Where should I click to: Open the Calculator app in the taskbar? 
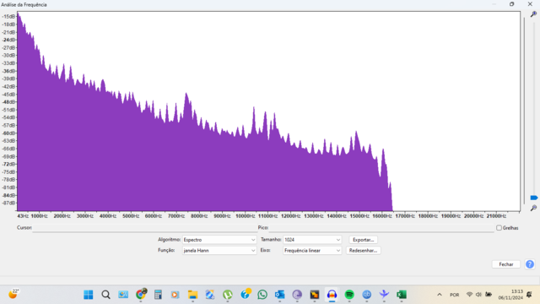point(158,295)
